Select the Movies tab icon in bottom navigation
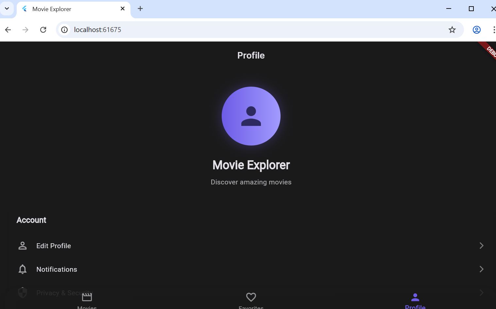Viewport: 496px width, 309px height. tap(86, 297)
